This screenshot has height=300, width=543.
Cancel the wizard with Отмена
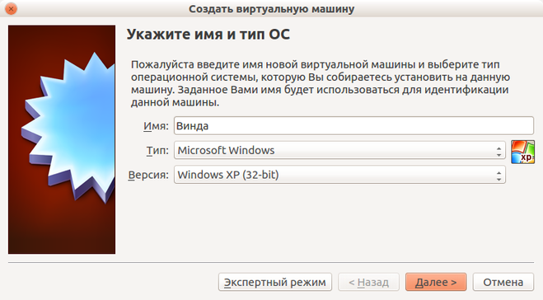click(503, 282)
